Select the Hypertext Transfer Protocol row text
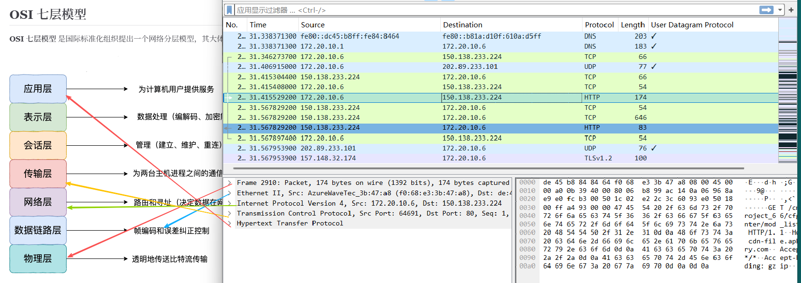The image size is (801, 283). click(x=290, y=223)
